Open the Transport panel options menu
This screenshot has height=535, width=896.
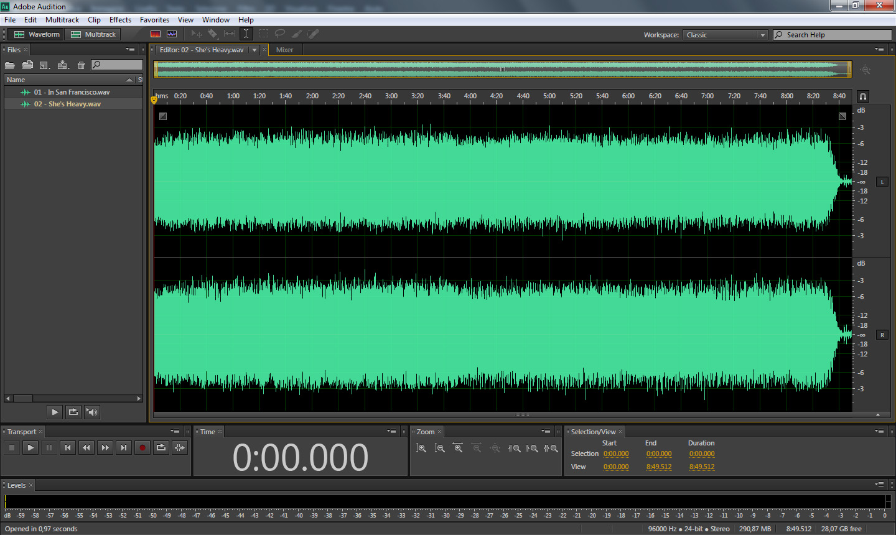[175, 431]
